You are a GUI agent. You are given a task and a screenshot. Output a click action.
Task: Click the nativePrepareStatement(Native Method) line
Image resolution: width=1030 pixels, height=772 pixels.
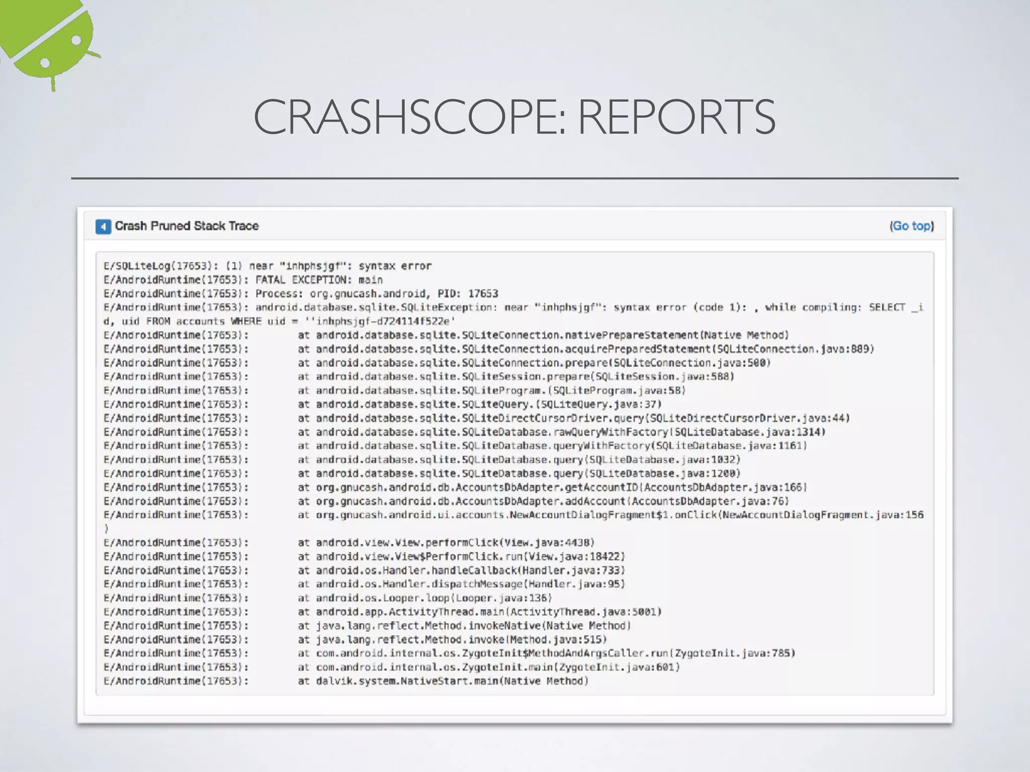click(x=446, y=335)
